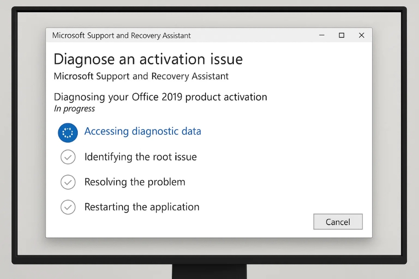Image resolution: width=419 pixels, height=279 pixels.
Task: Click the Microsoft Support and Recovery Assistant subtitle
Action: 141,76
